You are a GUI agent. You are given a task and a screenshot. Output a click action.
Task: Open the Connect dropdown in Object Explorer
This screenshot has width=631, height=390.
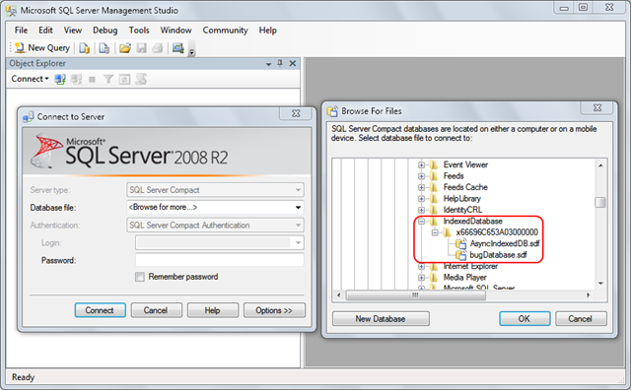(x=30, y=79)
